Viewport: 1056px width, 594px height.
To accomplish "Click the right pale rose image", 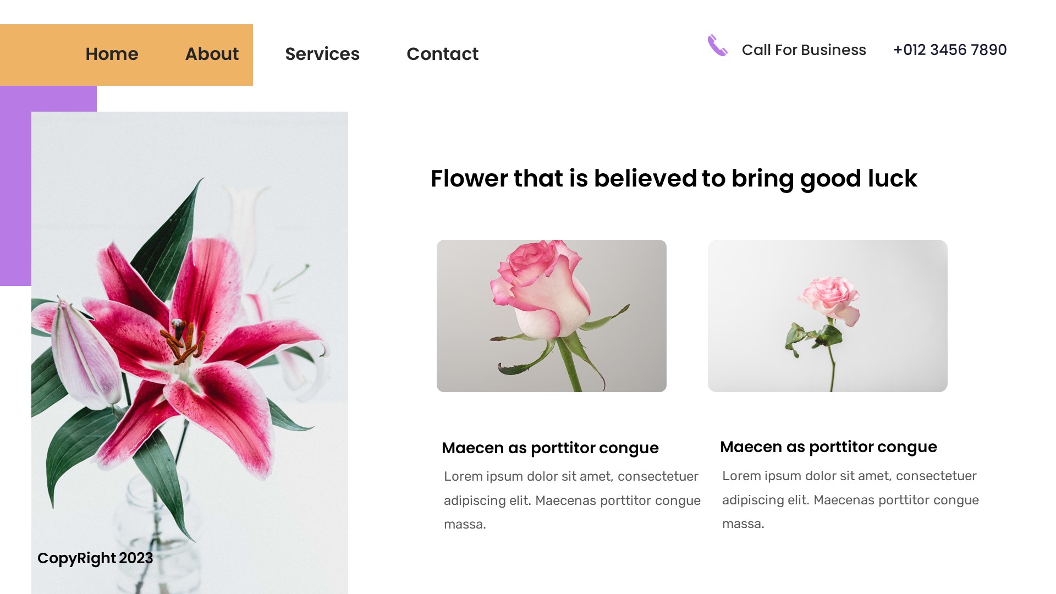I will [x=826, y=315].
